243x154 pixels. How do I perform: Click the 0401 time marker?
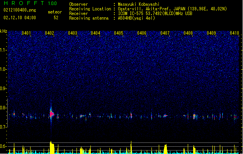[26, 33]
